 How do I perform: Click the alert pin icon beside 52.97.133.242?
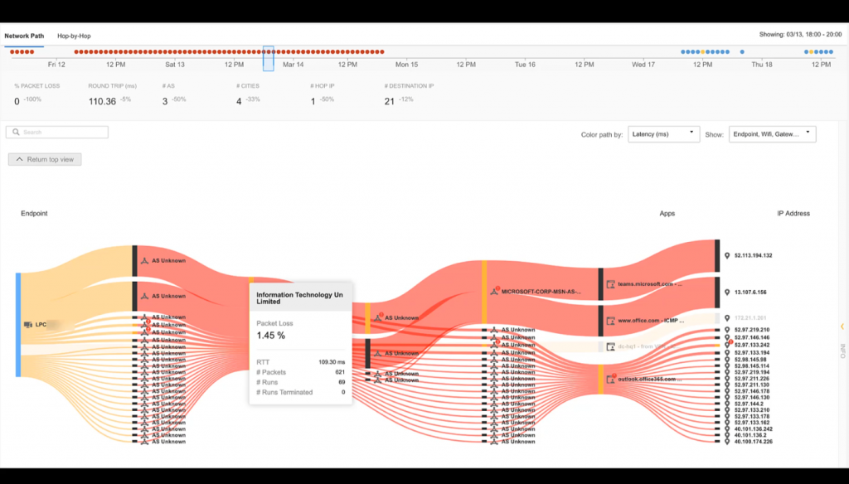point(728,344)
